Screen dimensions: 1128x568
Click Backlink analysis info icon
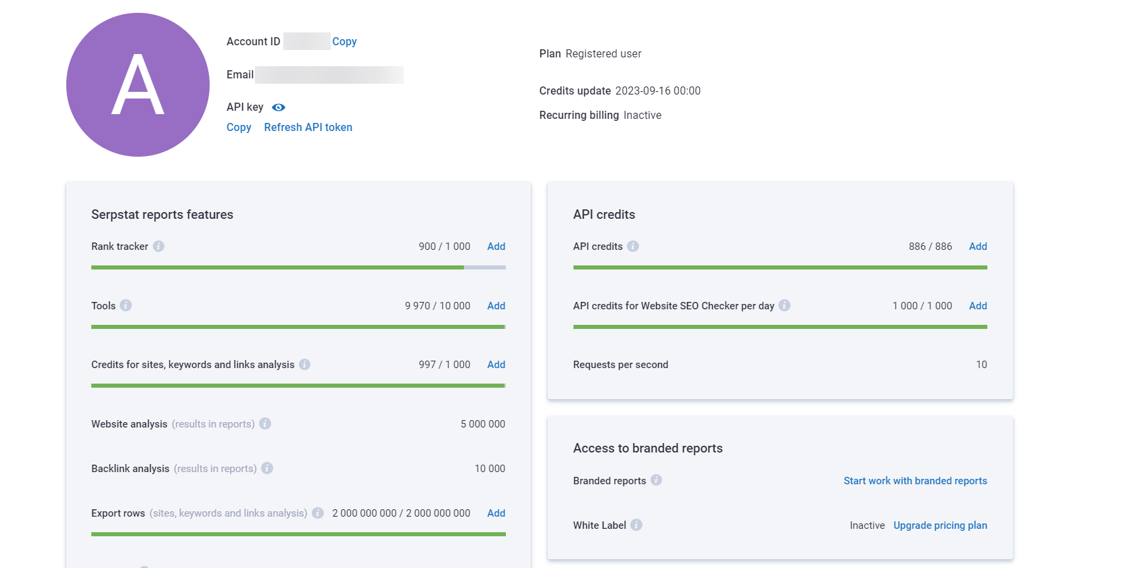267,468
